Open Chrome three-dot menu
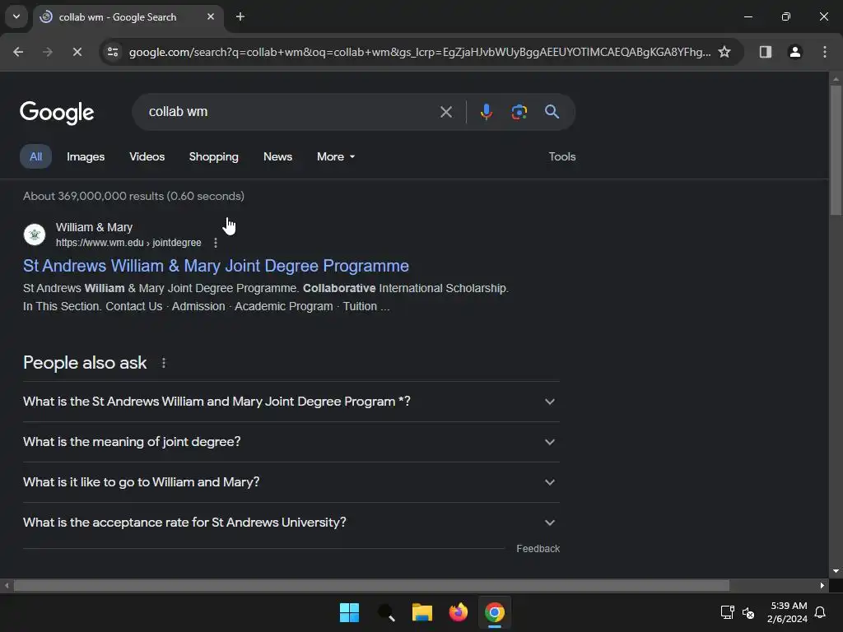Viewport: 843px width, 632px height. pos(824,52)
